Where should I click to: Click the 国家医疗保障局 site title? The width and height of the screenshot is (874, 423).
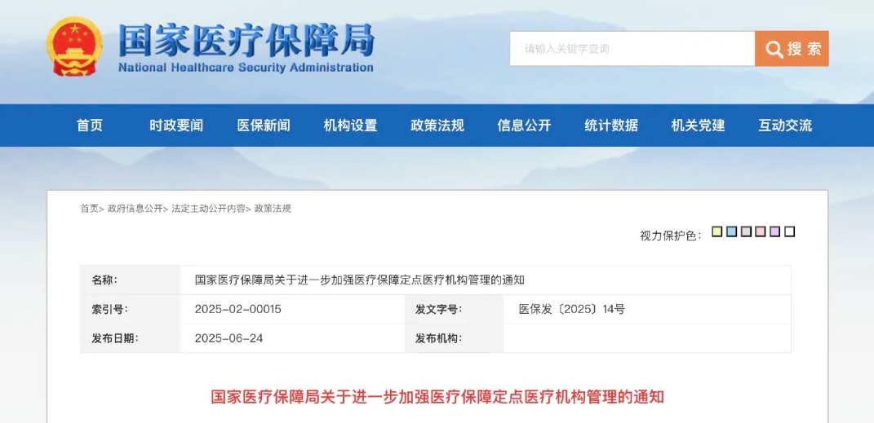pyautogui.click(x=246, y=40)
